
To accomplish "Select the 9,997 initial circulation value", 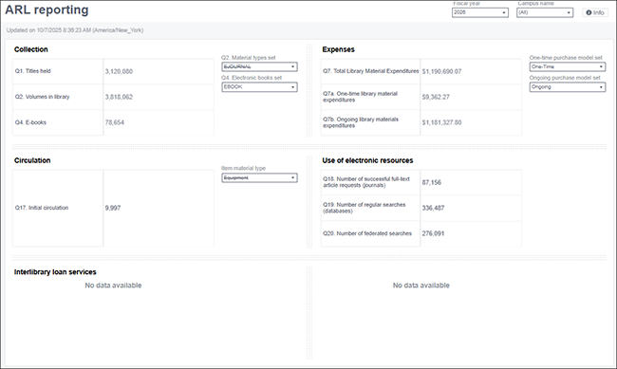I will [113, 208].
